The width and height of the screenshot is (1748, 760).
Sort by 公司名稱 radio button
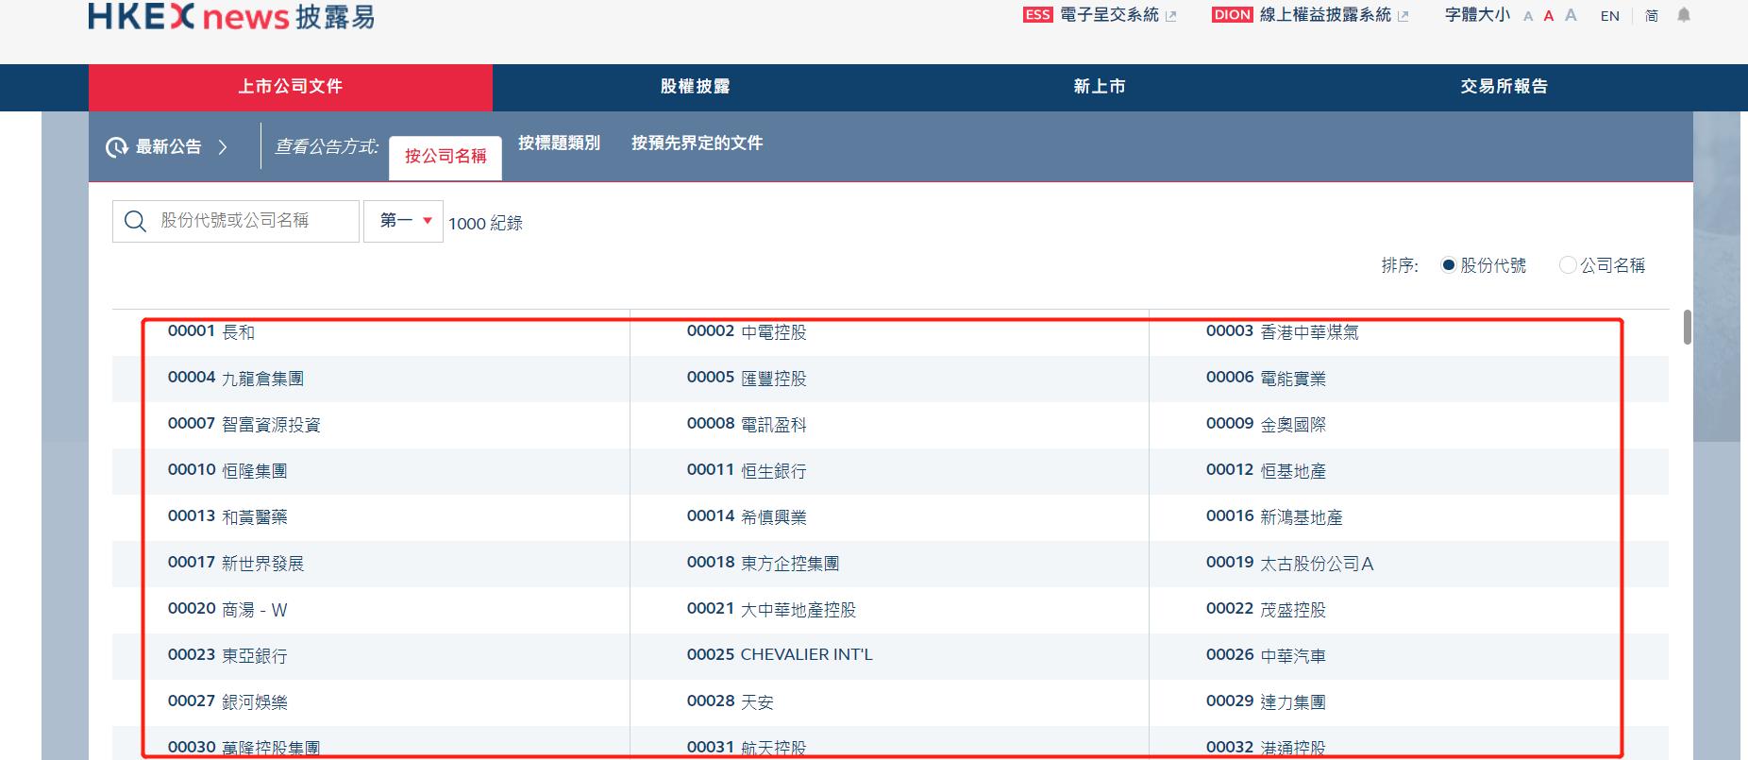click(x=1568, y=265)
